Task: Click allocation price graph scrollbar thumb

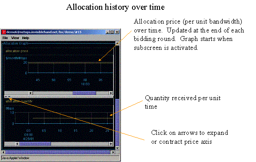Action: tap(84, 93)
